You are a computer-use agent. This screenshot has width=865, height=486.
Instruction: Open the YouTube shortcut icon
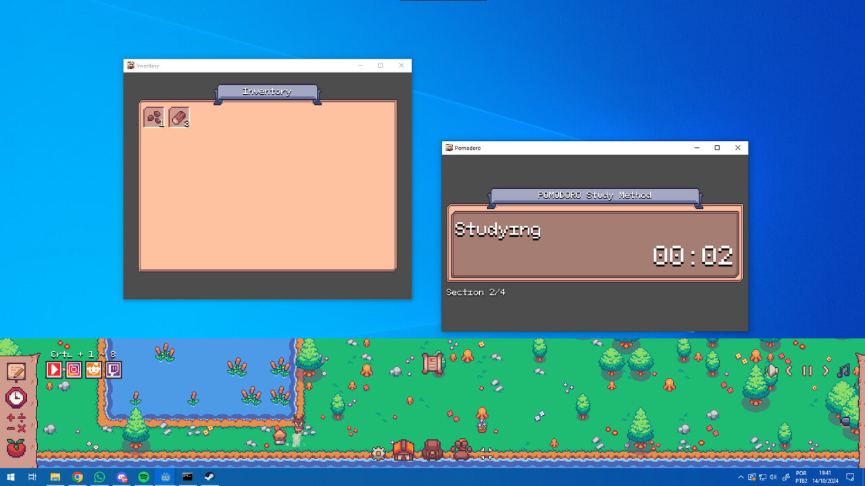(54, 369)
